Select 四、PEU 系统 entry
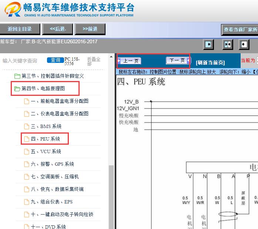This screenshot has height=229, width=258. pyautogui.click(x=46, y=139)
